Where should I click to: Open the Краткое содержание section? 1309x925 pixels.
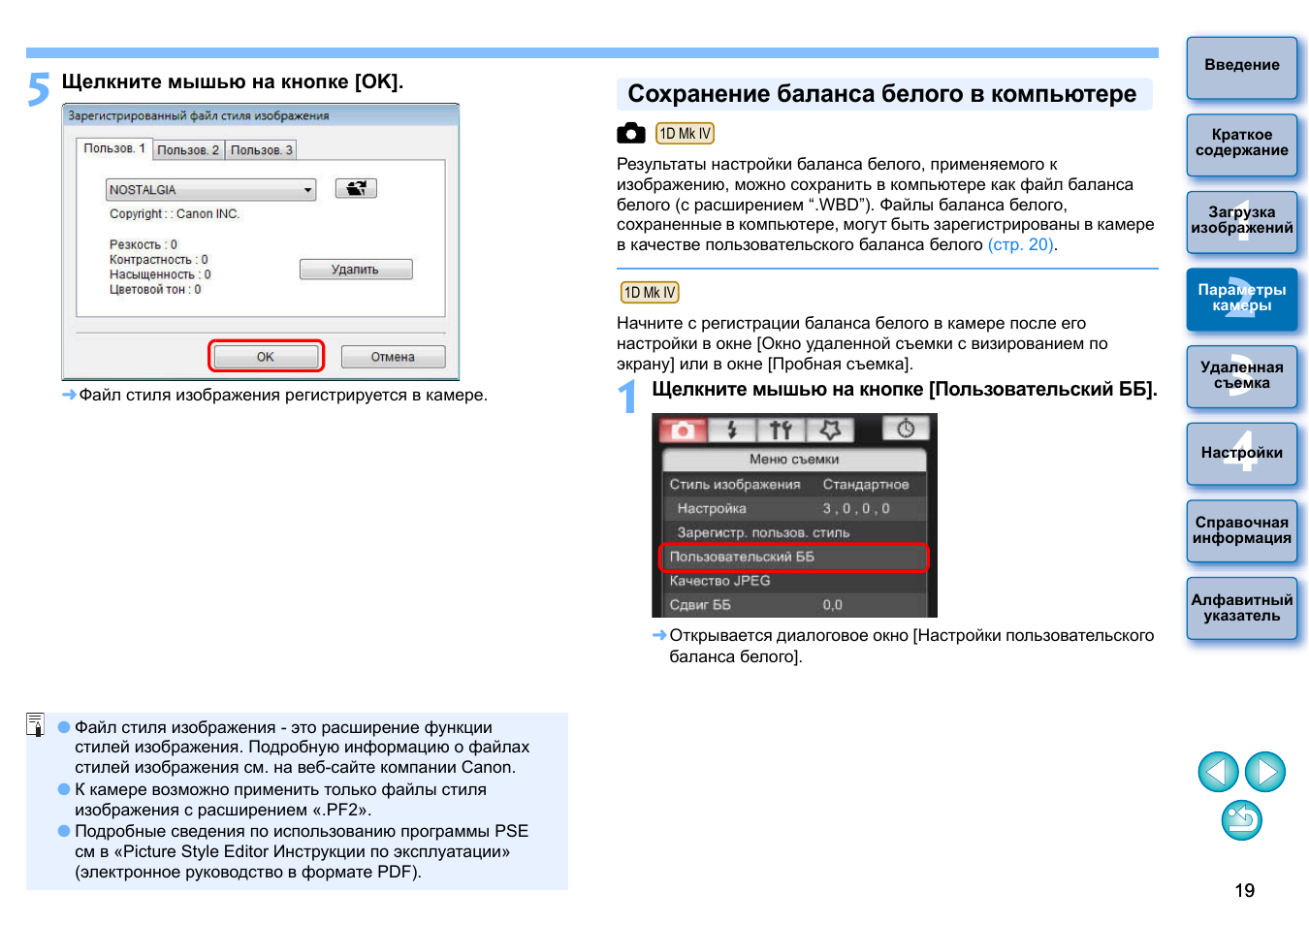(x=1242, y=144)
